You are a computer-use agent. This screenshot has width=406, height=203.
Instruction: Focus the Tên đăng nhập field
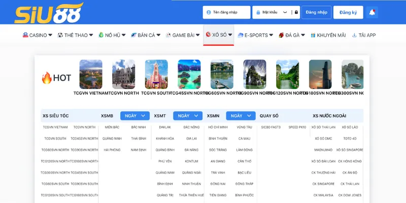(226, 12)
